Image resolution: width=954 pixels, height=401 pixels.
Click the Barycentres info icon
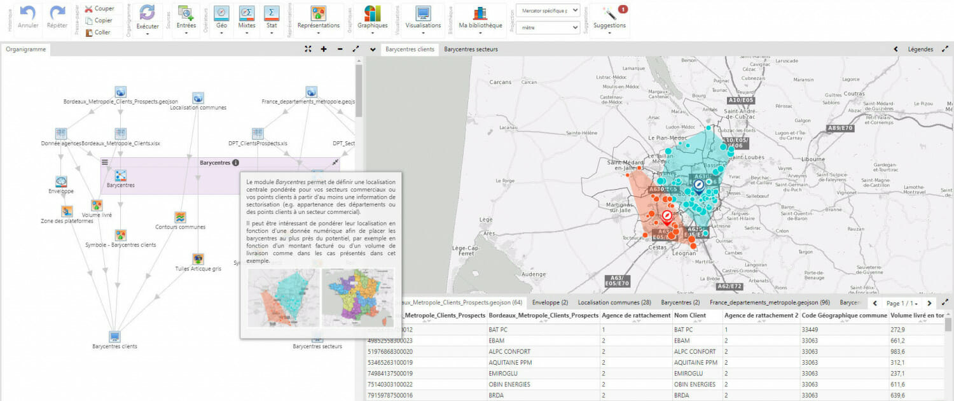pyautogui.click(x=236, y=163)
